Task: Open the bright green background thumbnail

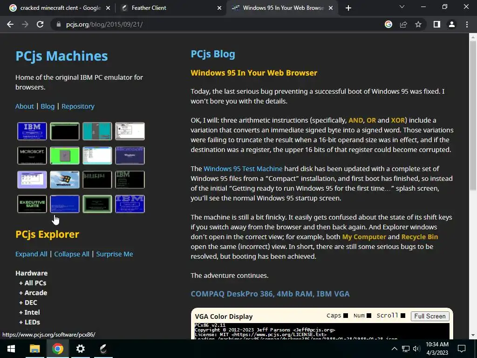Action: (x=64, y=155)
